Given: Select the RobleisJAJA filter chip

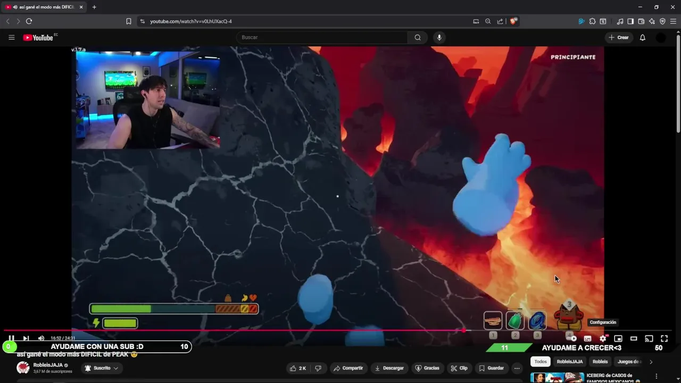Looking at the screenshot, I should 569,362.
